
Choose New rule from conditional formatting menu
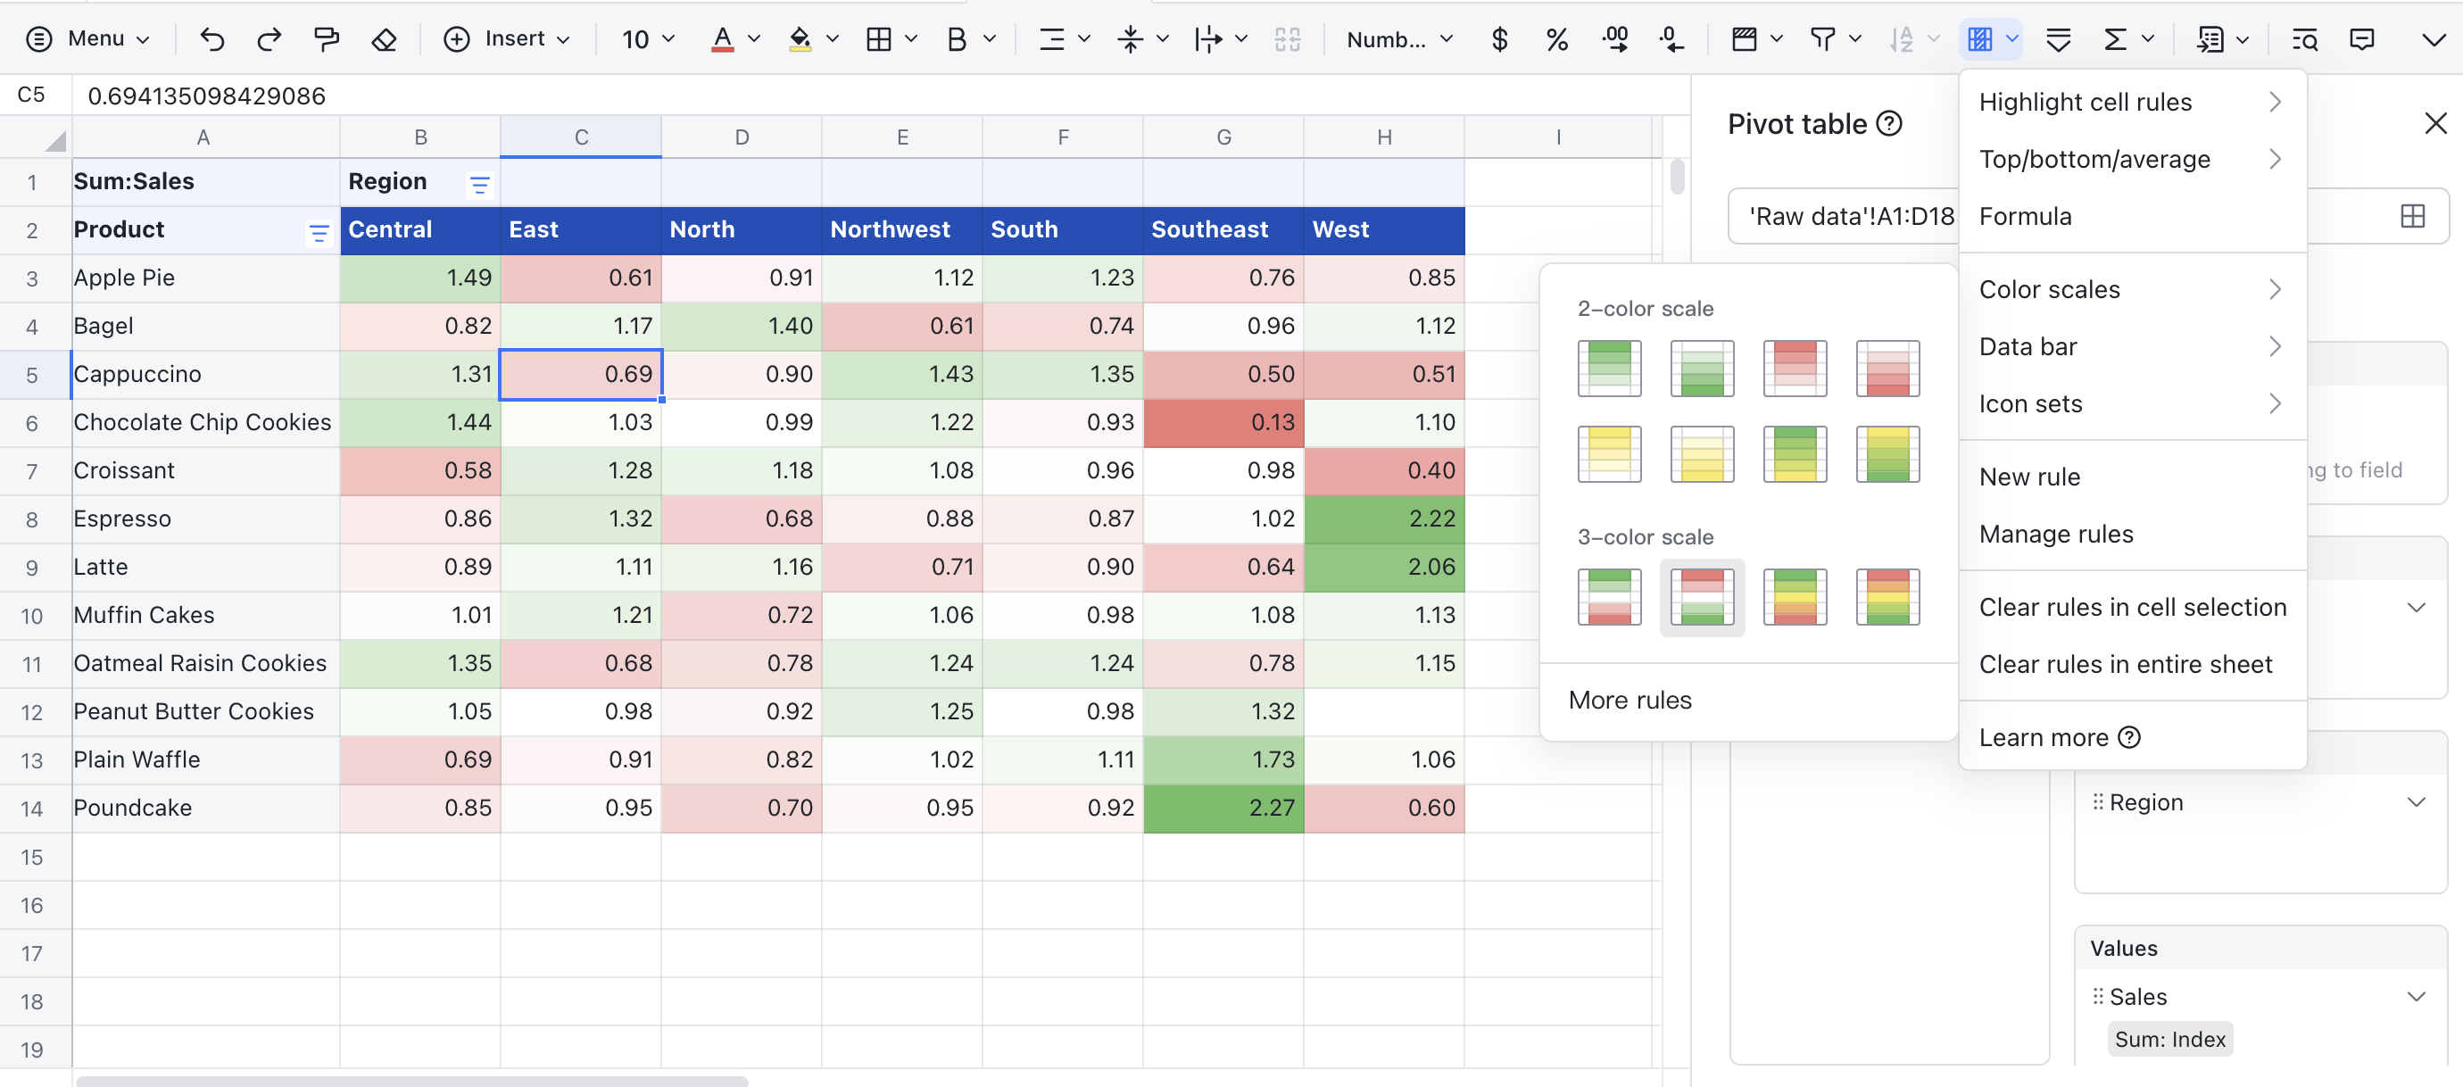(x=2029, y=476)
